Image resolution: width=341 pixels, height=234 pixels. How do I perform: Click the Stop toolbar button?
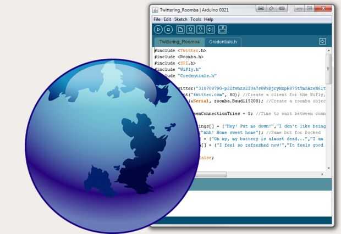point(168,29)
